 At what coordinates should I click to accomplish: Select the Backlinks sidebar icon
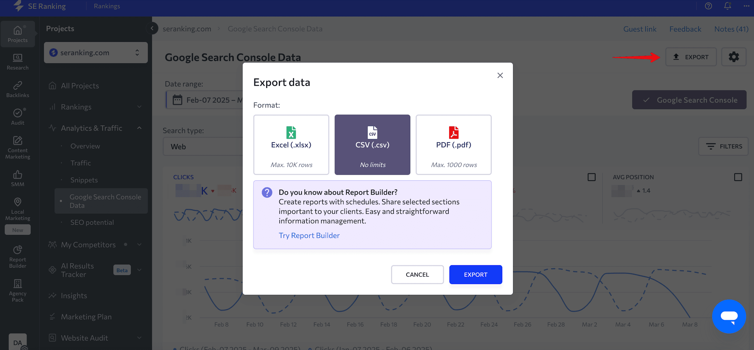point(18,89)
